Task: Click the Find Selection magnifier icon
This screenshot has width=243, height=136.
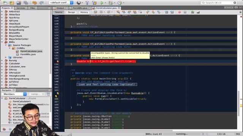Action: coord(118,12)
